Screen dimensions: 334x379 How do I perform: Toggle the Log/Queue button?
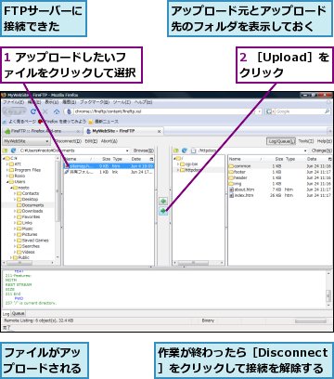pos(281,141)
